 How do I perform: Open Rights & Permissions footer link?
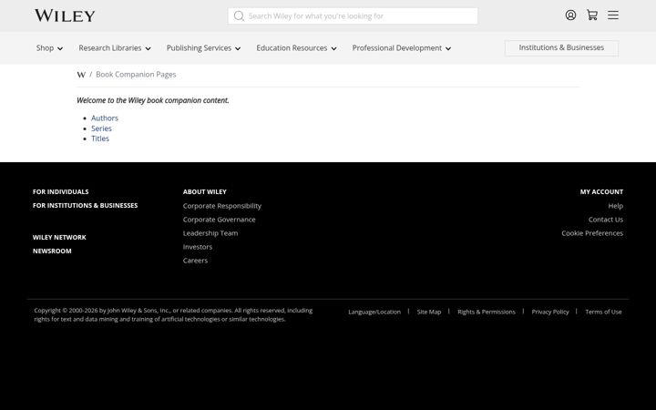click(x=487, y=312)
